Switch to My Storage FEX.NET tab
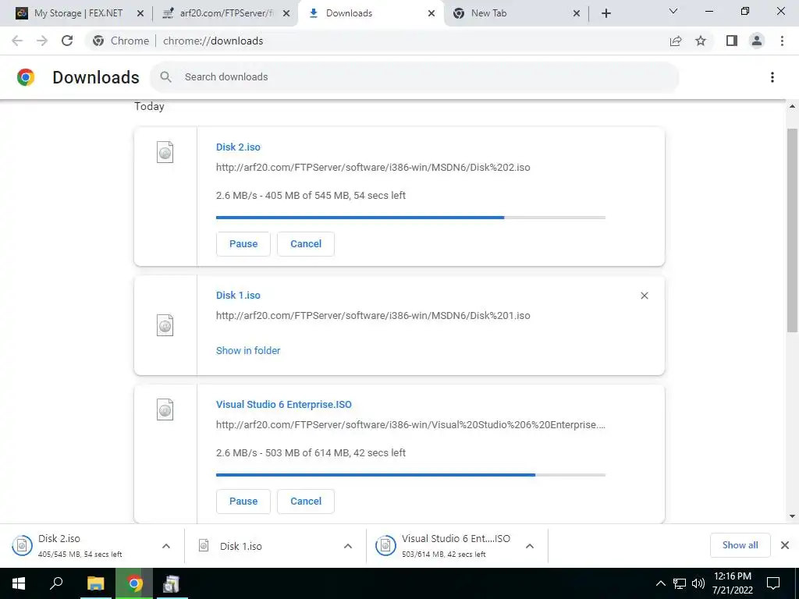799x599 pixels. 78,13
